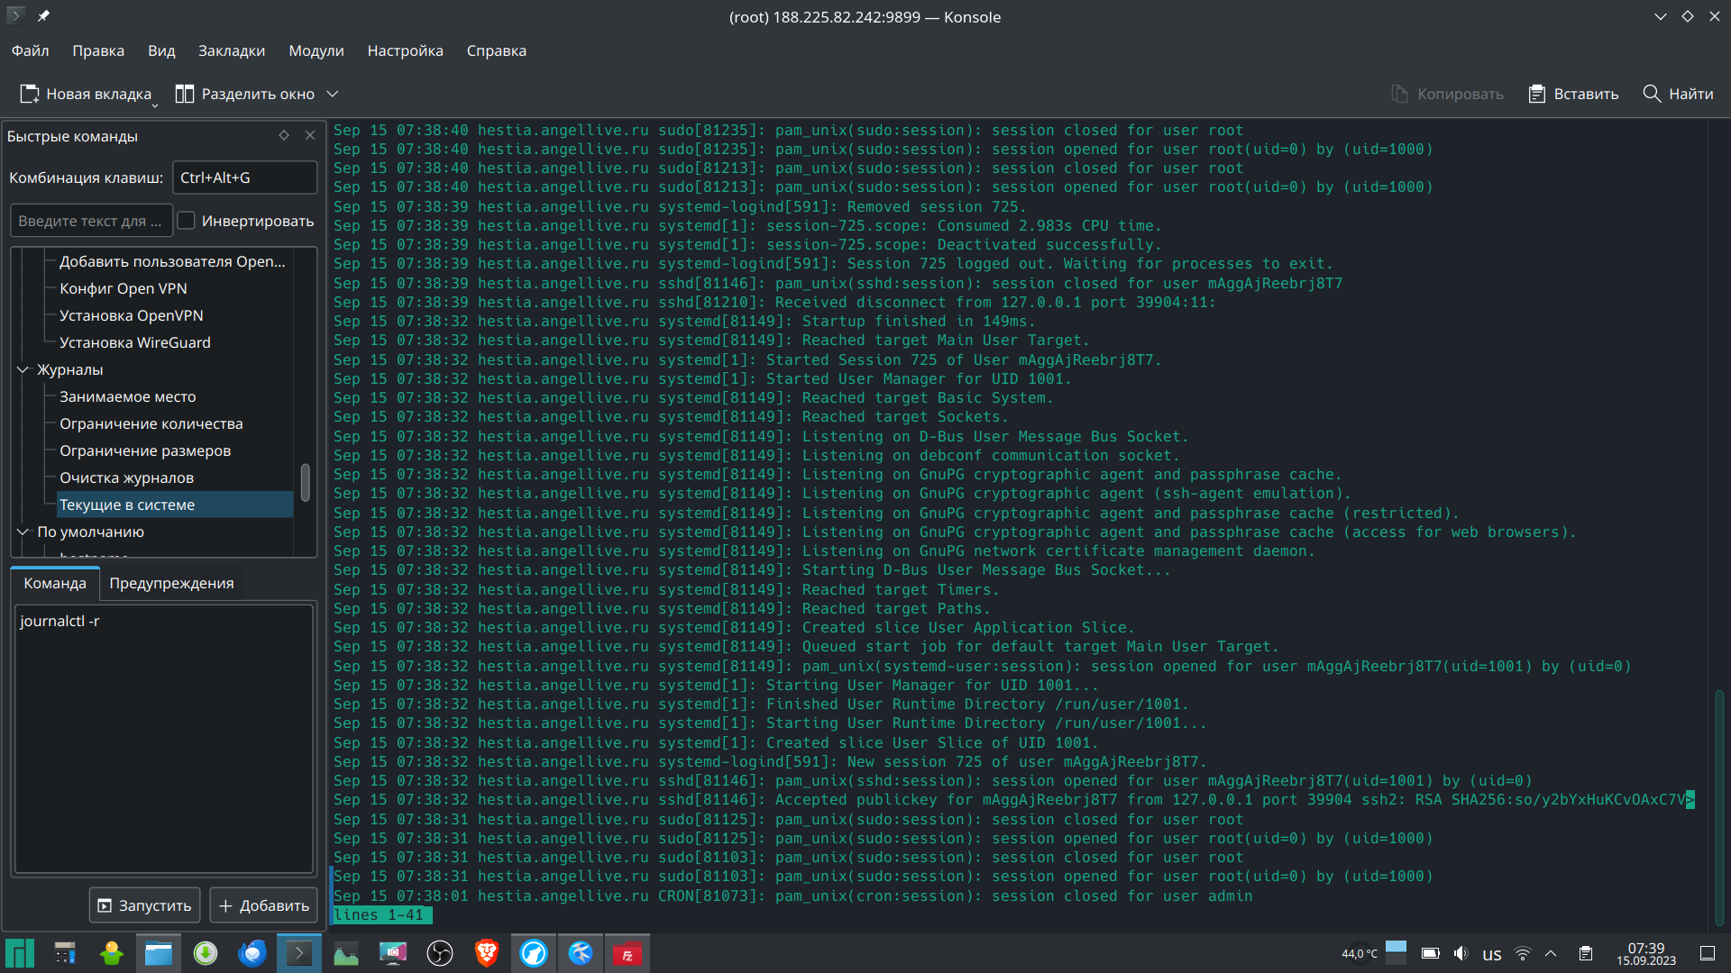The width and height of the screenshot is (1731, 973).
Task: Select Установка OpenVPN command
Action: 132,315
